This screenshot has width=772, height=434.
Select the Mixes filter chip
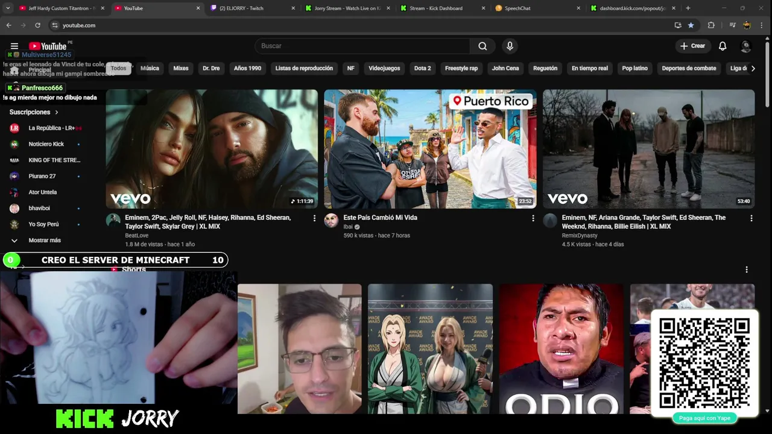coord(181,68)
